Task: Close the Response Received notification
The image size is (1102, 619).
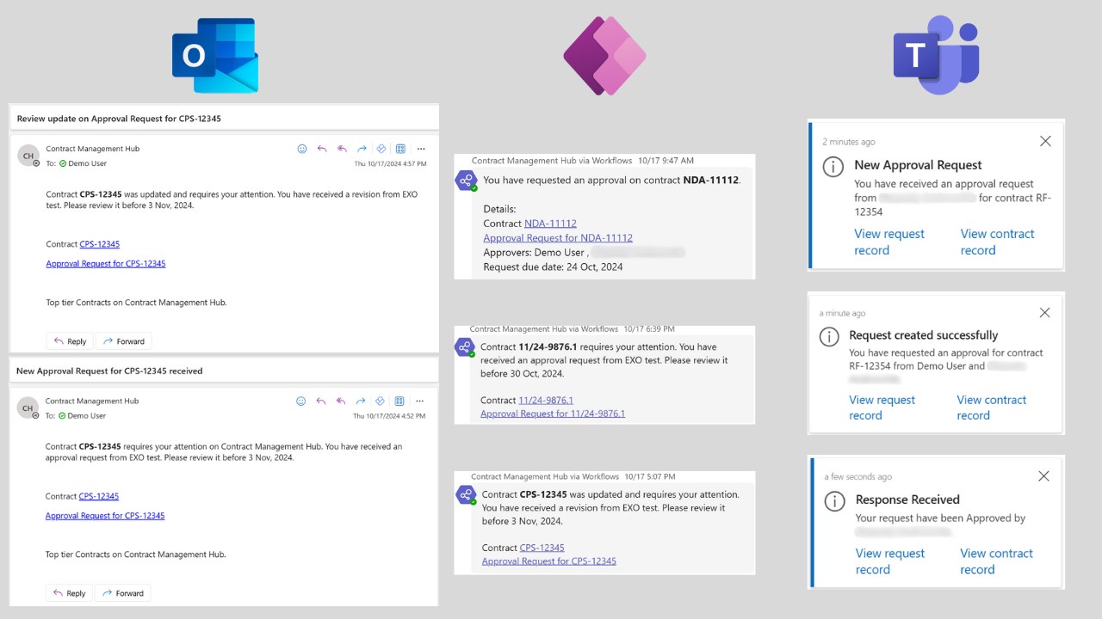Action: (x=1043, y=475)
